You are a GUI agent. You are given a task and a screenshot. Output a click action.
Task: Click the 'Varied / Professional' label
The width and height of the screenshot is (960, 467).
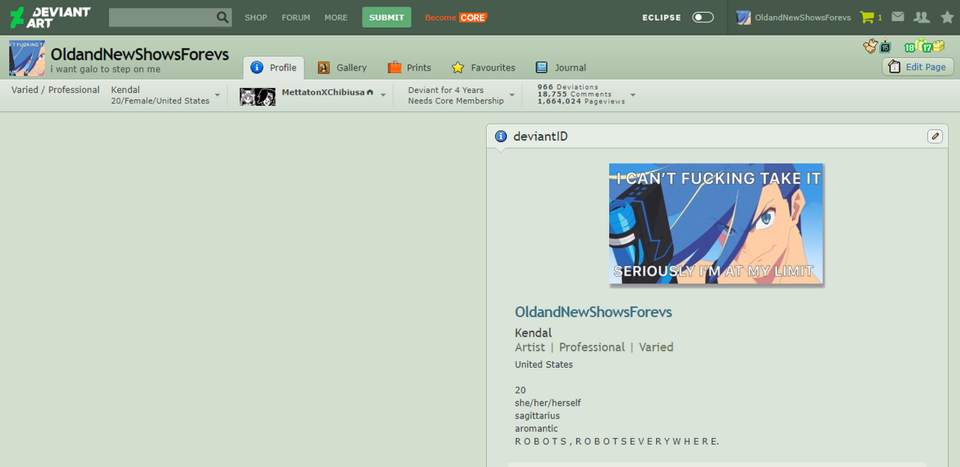(x=55, y=90)
